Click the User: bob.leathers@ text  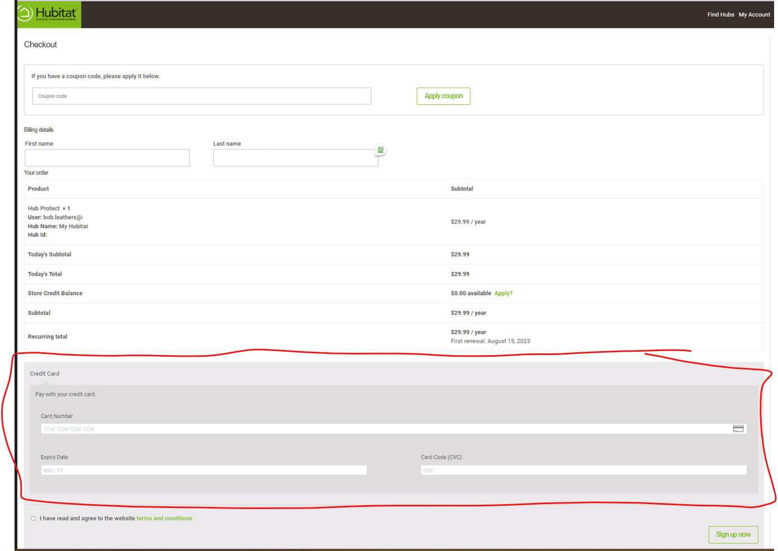(55, 218)
